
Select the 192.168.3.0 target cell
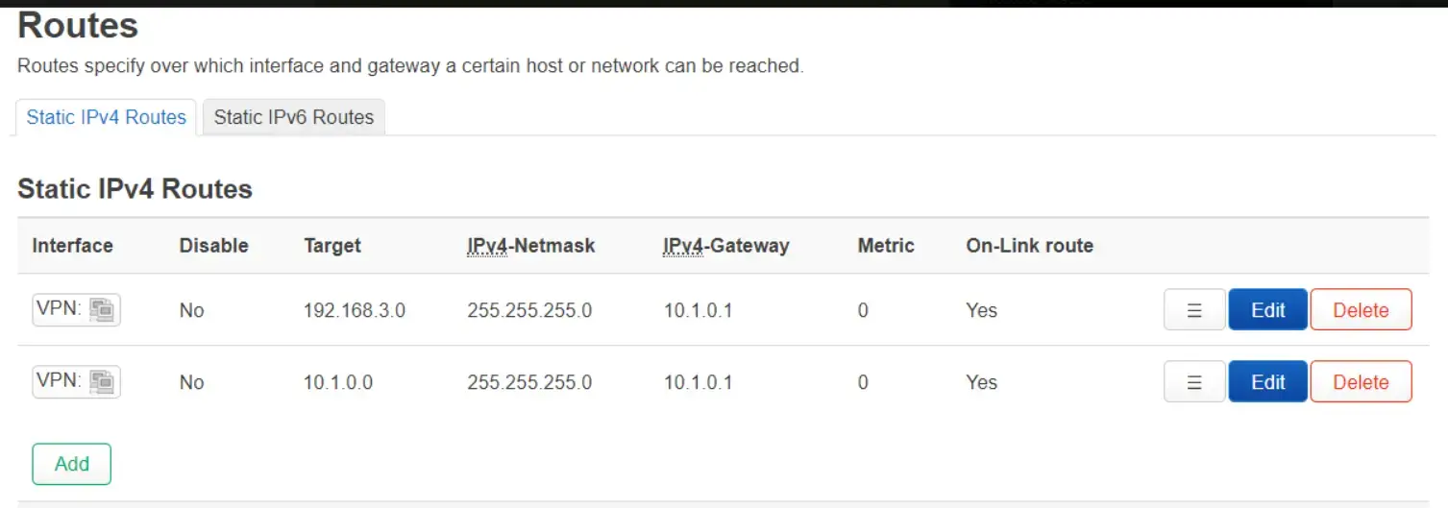(355, 310)
